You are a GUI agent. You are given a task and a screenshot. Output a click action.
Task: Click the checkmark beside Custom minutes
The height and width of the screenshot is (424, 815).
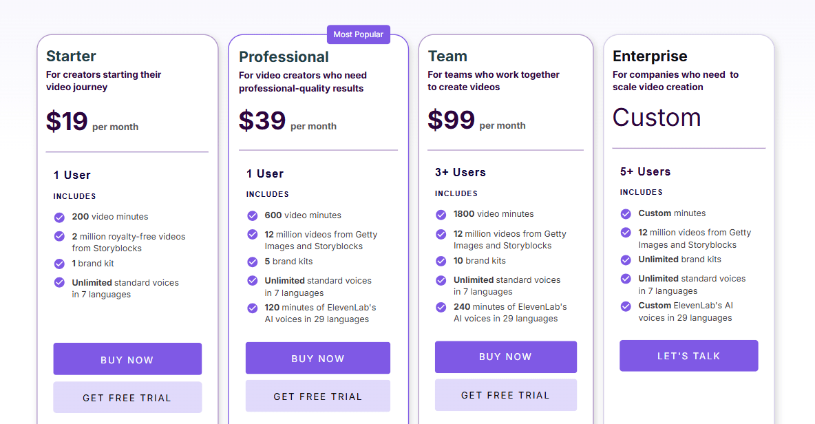(626, 213)
